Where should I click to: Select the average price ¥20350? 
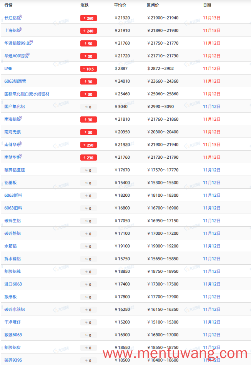(x=122, y=132)
